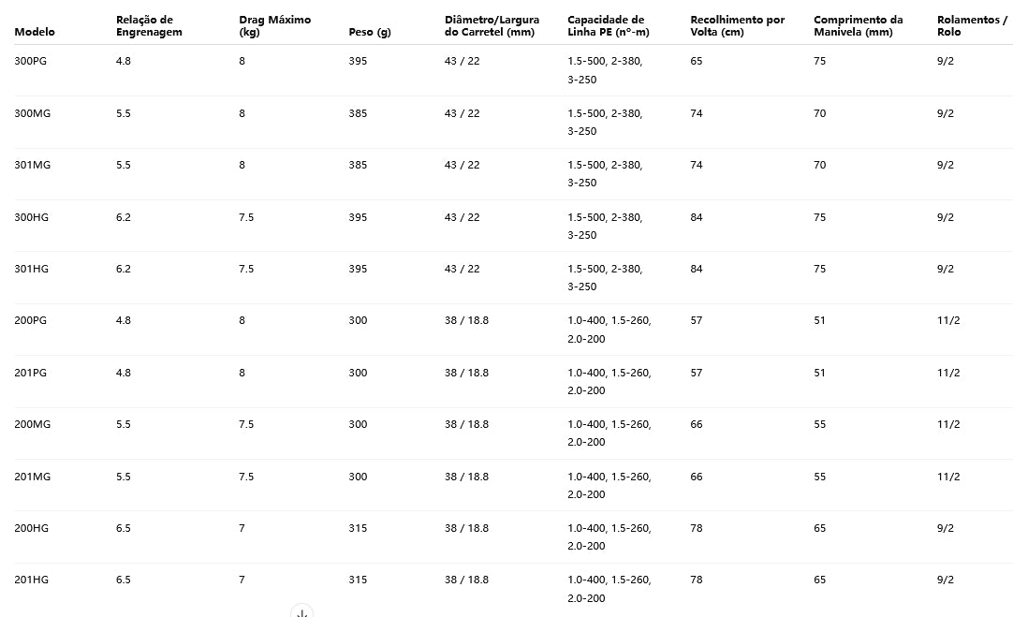Click the Rolamentos / Rolo column header

(971, 26)
